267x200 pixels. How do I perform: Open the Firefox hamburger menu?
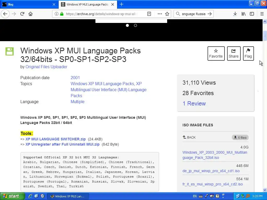tap(262, 14)
